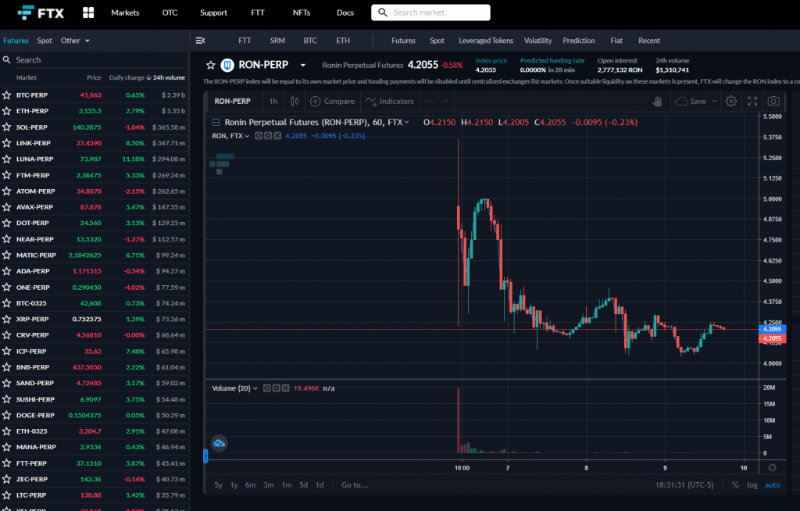Open the NFTs top menu
This screenshot has width=800, height=511.
pos(302,13)
